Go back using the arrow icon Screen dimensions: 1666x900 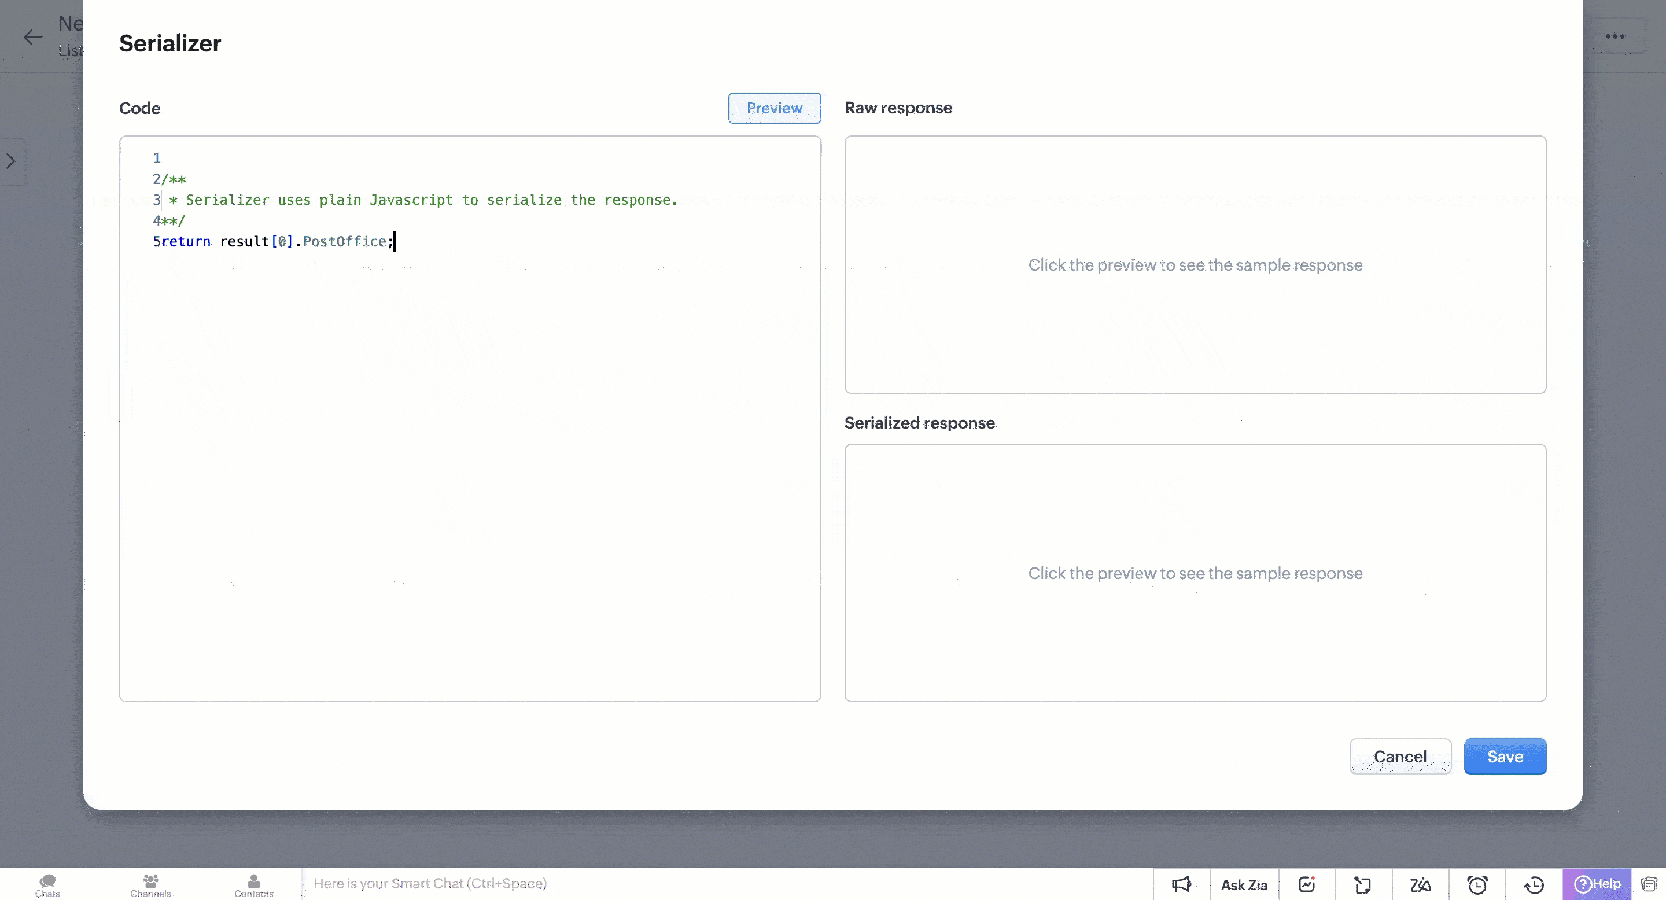32,37
